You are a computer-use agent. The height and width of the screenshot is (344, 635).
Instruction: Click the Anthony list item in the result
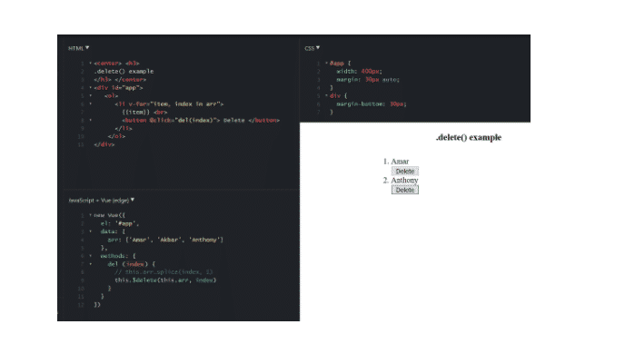pyautogui.click(x=404, y=180)
